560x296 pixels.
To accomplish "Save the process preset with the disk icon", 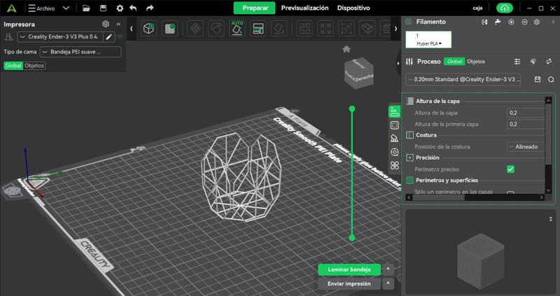I will click(538, 79).
